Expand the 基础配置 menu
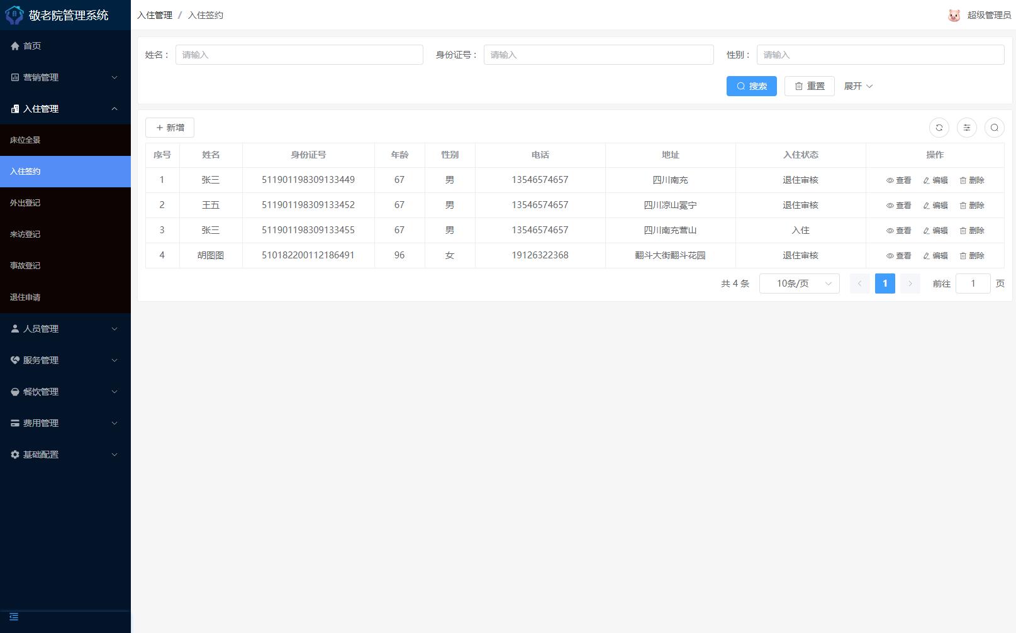The image size is (1016, 633). [x=65, y=454]
